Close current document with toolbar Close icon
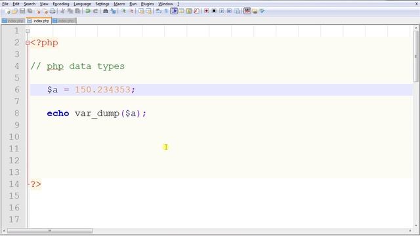Viewport: 420px width, 236px height. pos(38,11)
